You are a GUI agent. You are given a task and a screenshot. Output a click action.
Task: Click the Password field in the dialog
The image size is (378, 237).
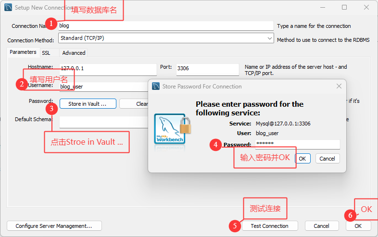(296, 144)
